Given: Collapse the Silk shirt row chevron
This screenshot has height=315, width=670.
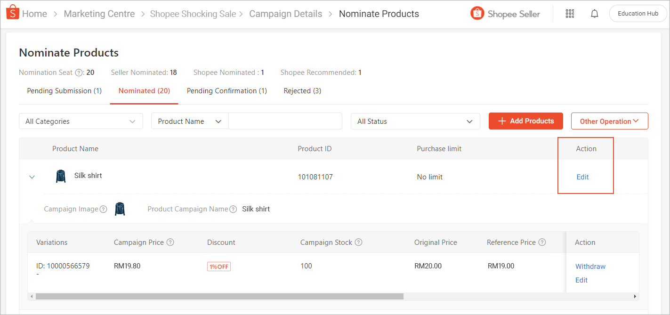Looking at the screenshot, I should click(32, 177).
